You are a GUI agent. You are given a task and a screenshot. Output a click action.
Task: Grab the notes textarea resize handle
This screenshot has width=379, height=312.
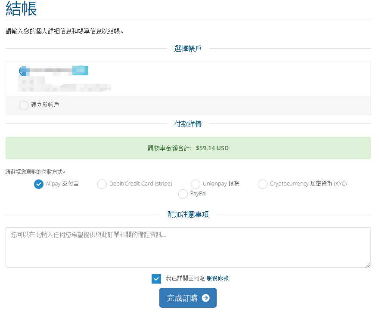(368, 265)
